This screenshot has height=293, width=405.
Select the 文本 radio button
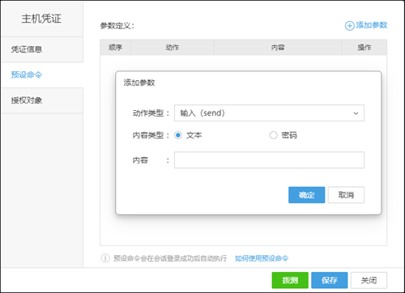click(178, 135)
